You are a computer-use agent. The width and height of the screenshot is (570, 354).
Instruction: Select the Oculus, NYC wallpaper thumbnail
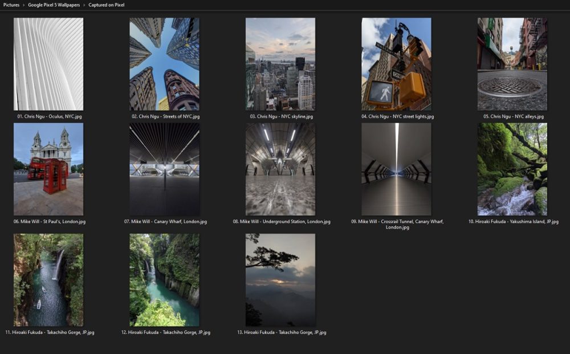pyautogui.click(x=48, y=64)
